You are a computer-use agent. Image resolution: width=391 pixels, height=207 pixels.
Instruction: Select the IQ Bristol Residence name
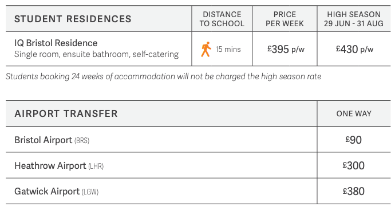coord(56,43)
